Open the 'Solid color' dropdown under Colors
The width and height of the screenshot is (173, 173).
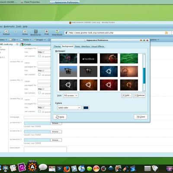[69, 108]
